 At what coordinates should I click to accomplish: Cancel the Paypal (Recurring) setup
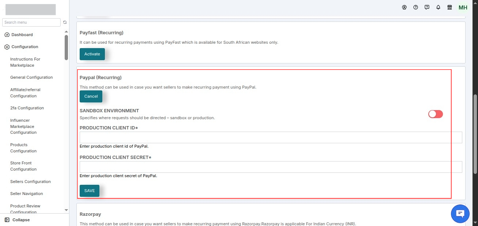tap(91, 96)
